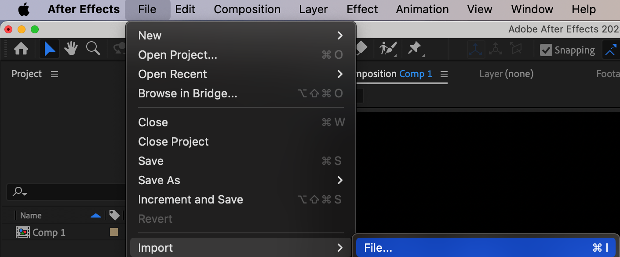
Task: Expand the New submenu
Action: pyautogui.click(x=240, y=36)
